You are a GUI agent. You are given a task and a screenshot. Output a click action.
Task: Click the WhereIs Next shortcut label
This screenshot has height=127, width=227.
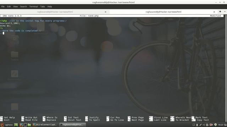(183, 117)
